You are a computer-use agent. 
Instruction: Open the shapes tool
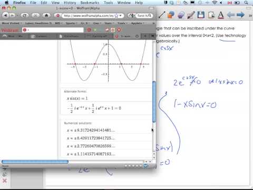tap(171, 15)
